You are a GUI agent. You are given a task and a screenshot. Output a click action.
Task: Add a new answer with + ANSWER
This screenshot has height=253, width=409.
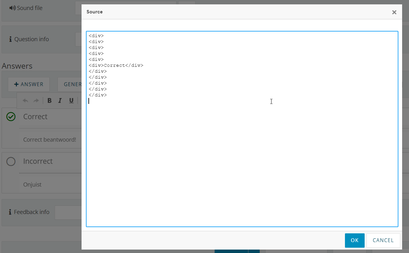(x=29, y=84)
